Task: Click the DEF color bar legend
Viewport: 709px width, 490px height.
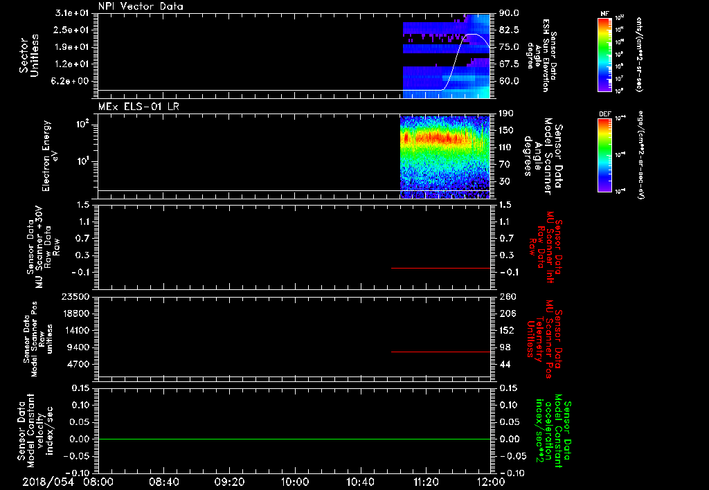Action: coord(604,155)
